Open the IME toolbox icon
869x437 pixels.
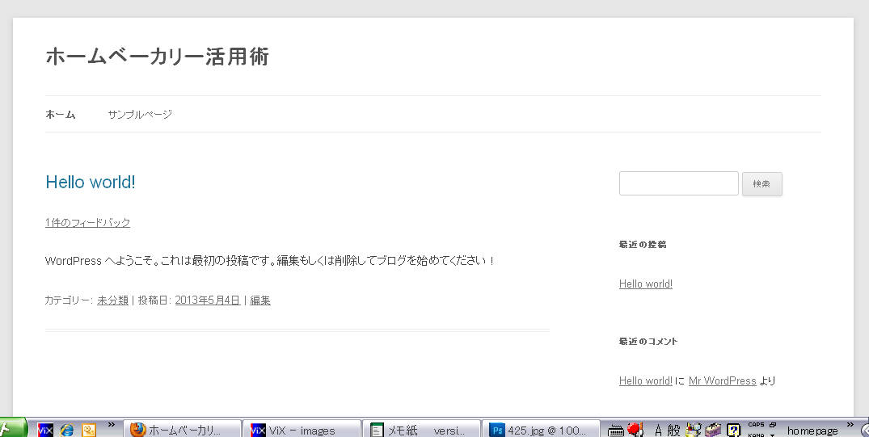tap(713, 430)
